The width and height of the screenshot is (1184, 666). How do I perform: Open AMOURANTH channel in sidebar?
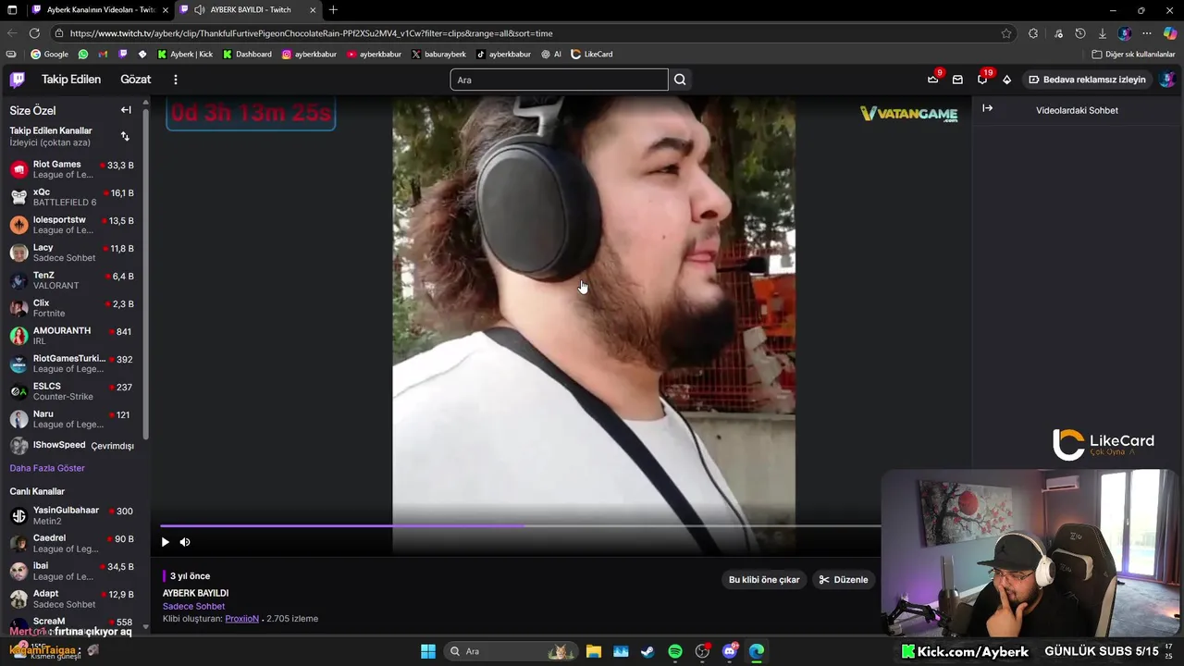tap(72, 336)
